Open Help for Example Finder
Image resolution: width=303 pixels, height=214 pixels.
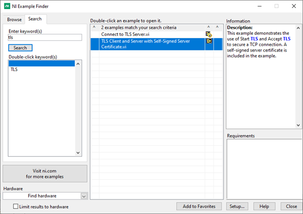(x=264, y=206)
